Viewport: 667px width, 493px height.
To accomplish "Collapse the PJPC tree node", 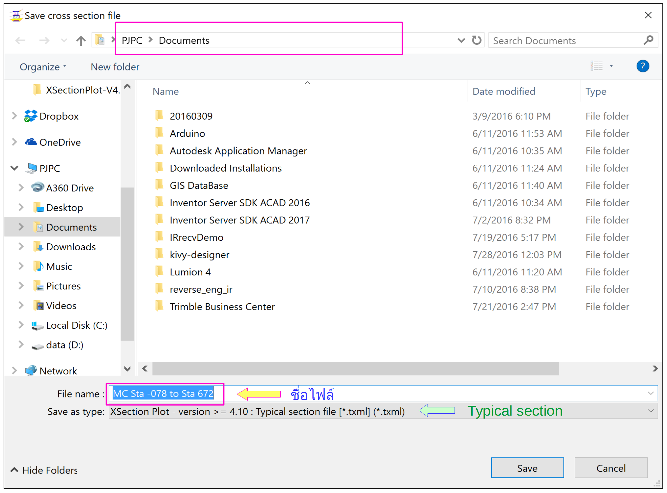I will 14,168.
